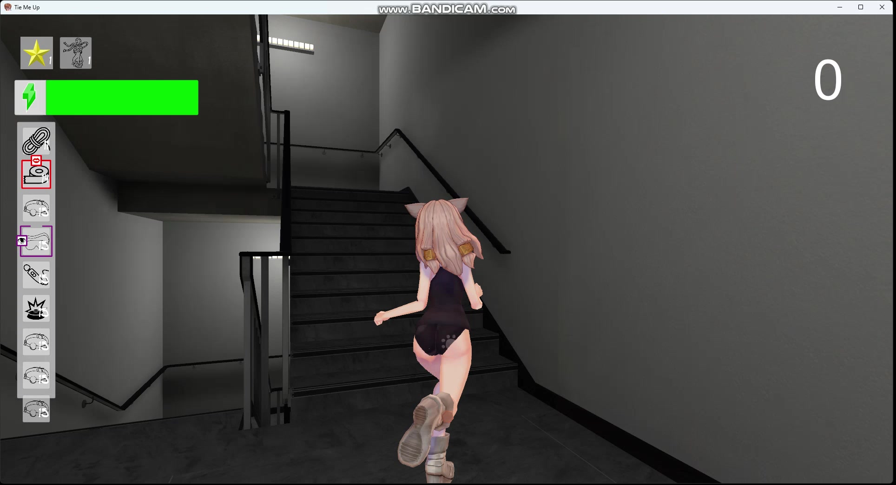
Task: Click the score counter showing 0
Action: tap(828, 81)
